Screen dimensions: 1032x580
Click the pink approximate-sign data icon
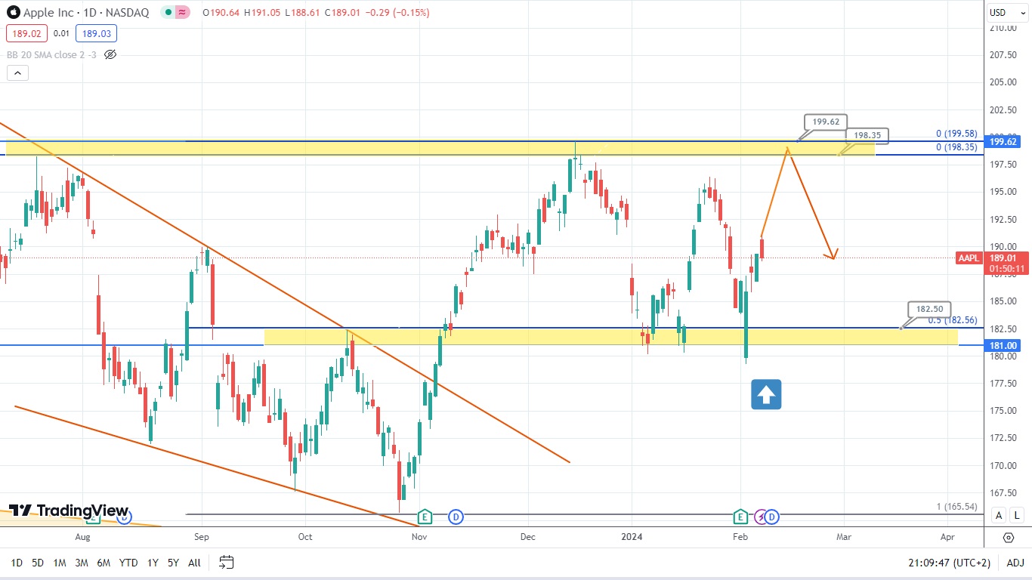181,13
